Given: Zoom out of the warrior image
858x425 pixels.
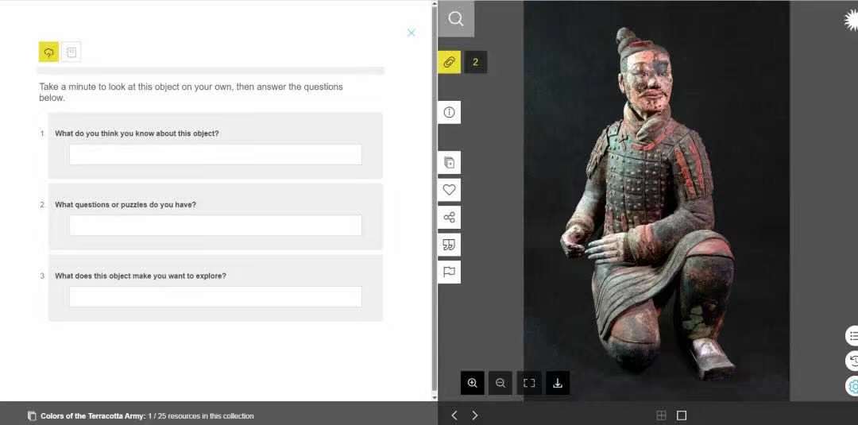Looking at the screenshot, I should [500, 383].
